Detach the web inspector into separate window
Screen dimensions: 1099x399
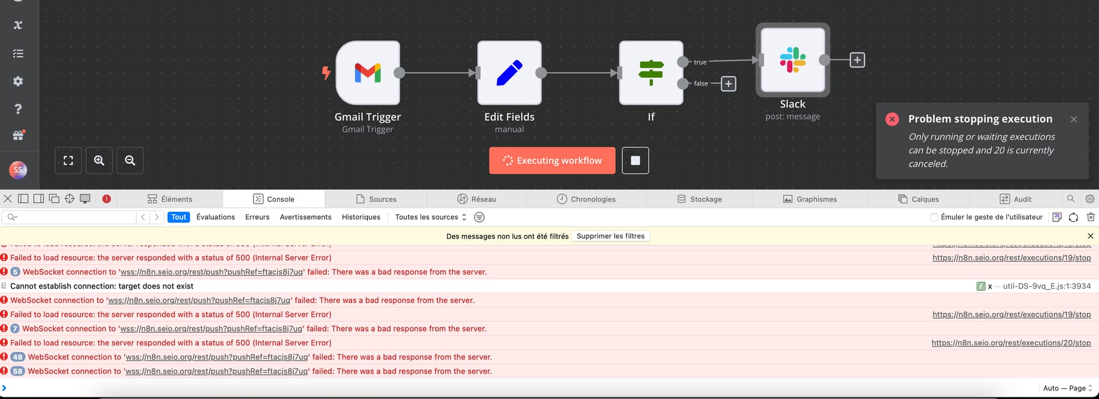tap(54, 199)
